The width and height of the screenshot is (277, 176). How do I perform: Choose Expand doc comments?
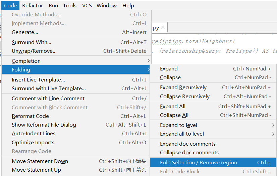213,144
